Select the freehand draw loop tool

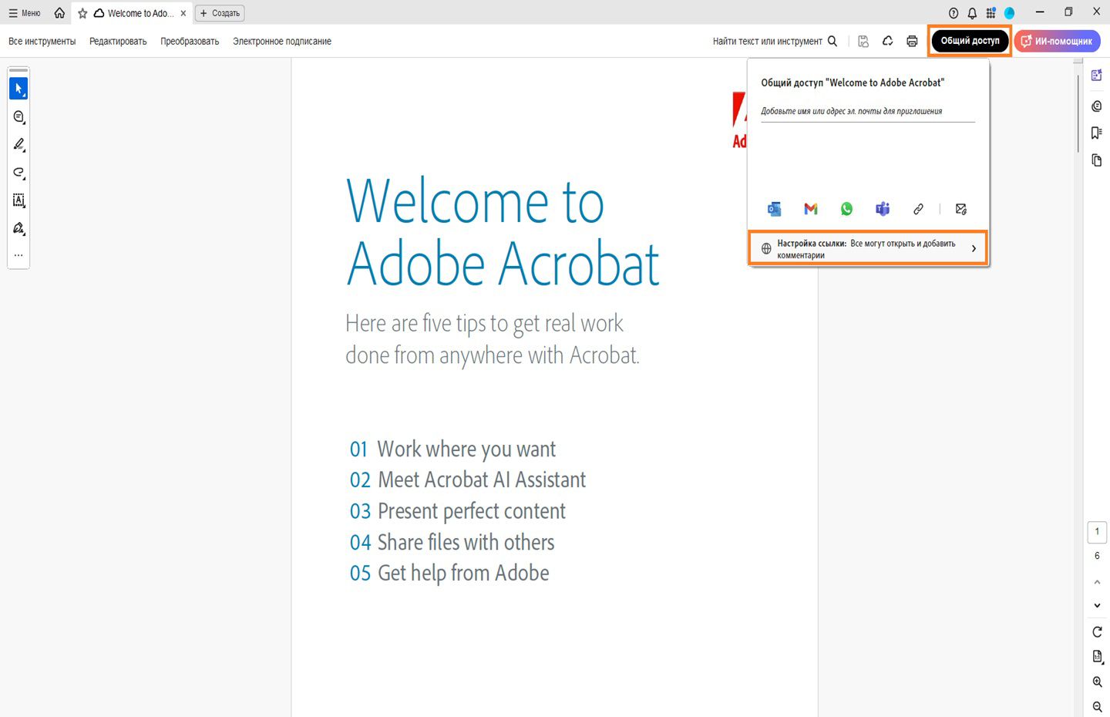click(x=18, y=173)
